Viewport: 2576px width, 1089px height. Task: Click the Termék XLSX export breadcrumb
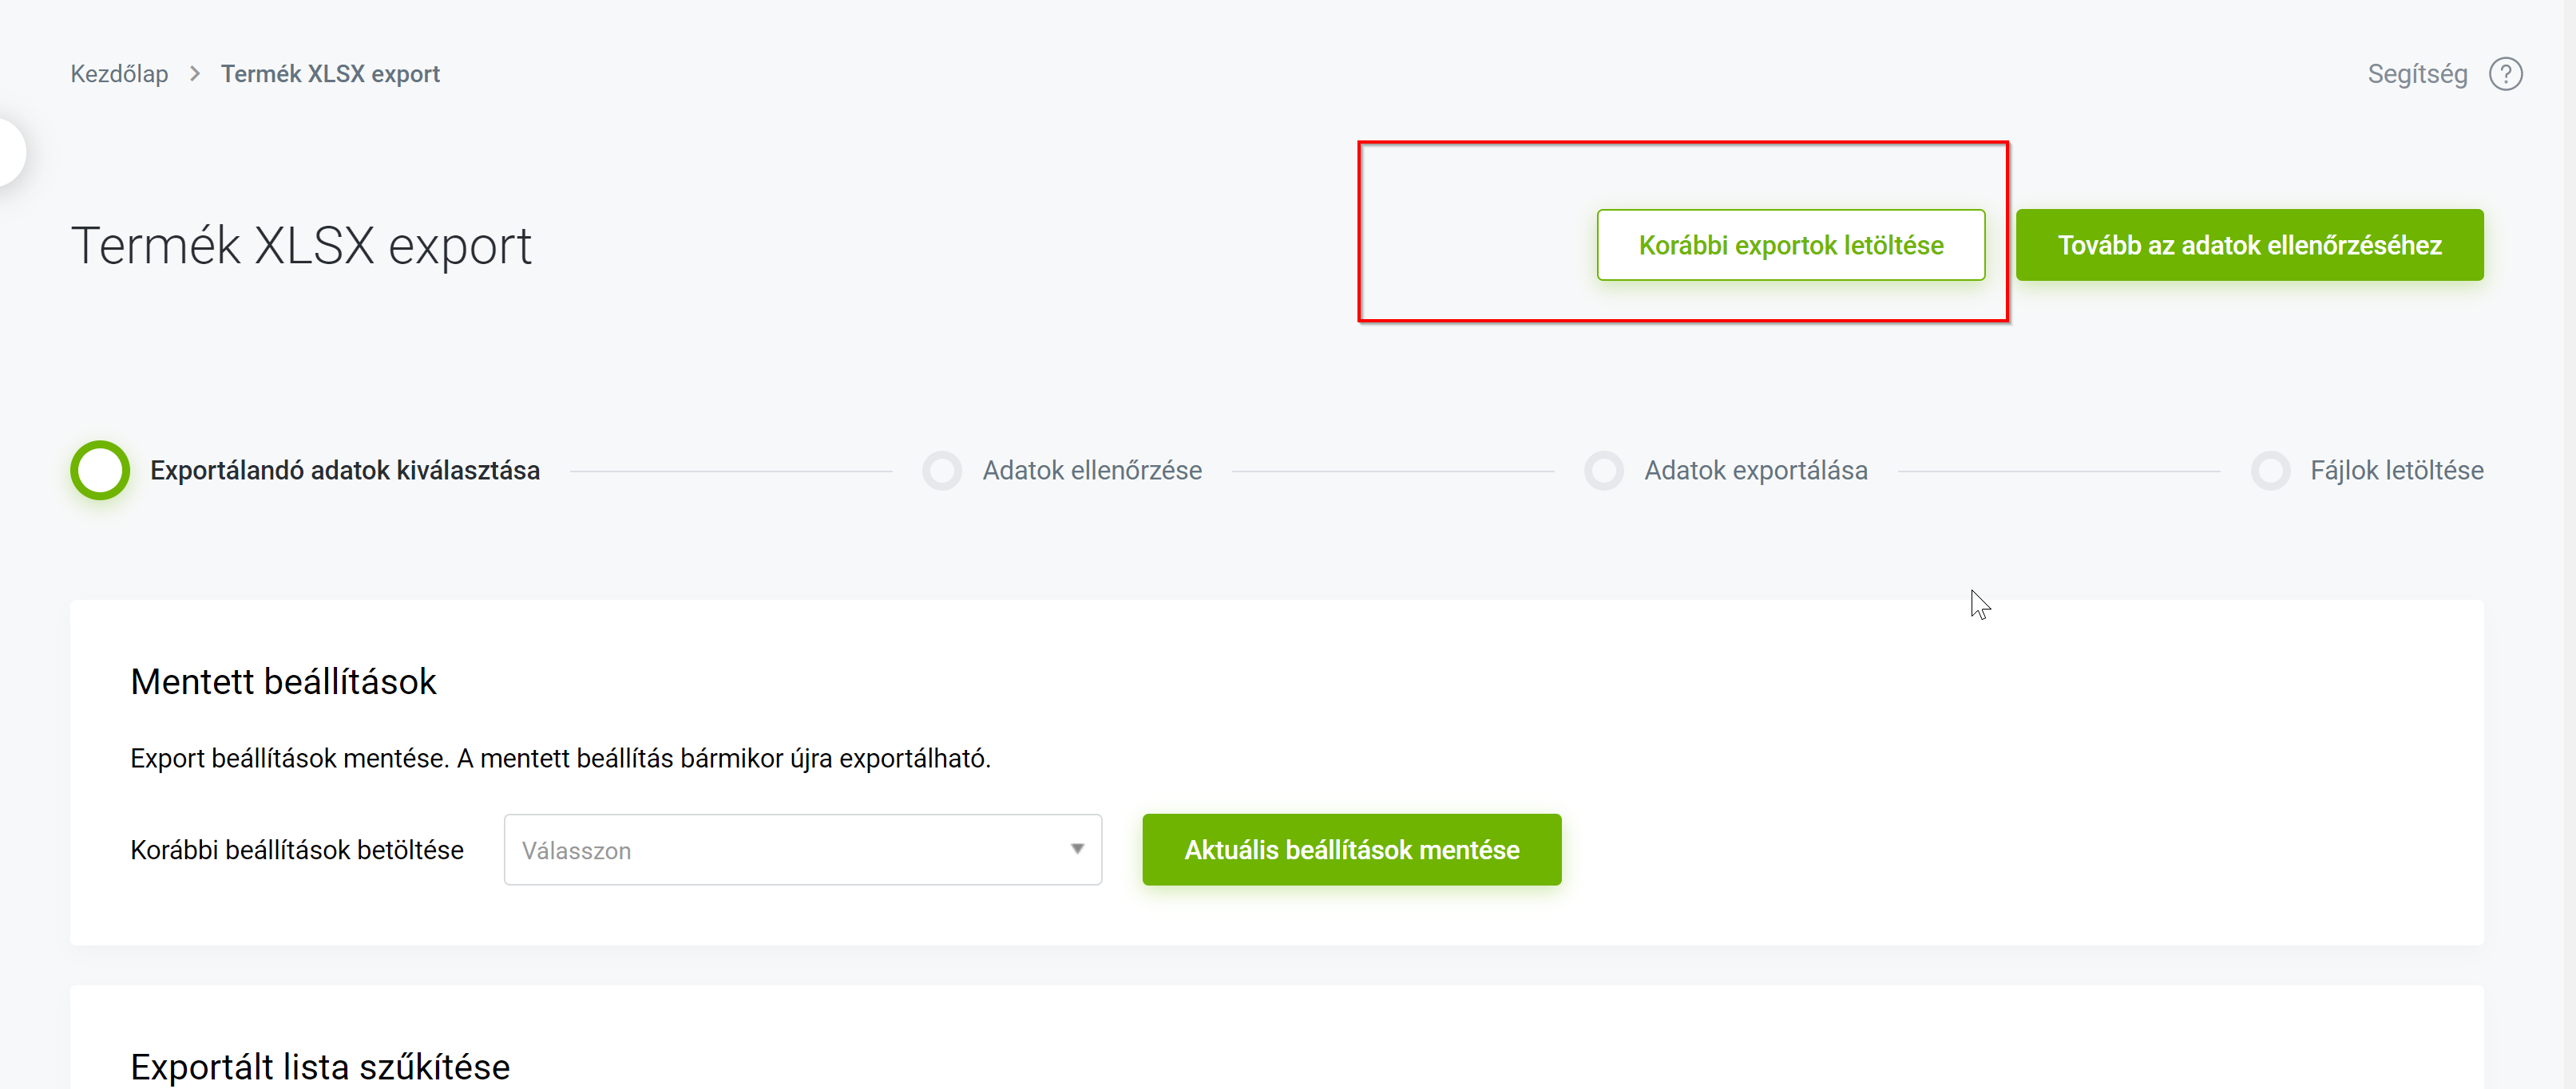pos(330,74)
